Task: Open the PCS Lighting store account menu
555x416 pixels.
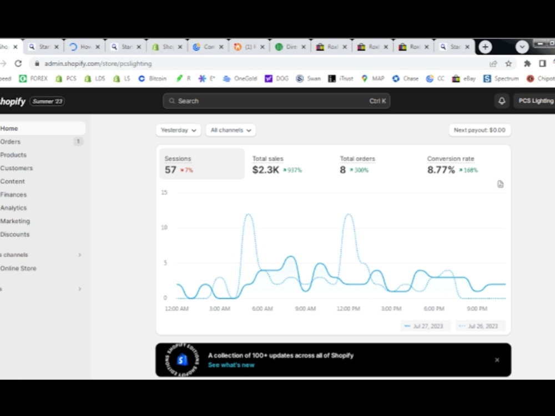Action: [x=535, y=101]
